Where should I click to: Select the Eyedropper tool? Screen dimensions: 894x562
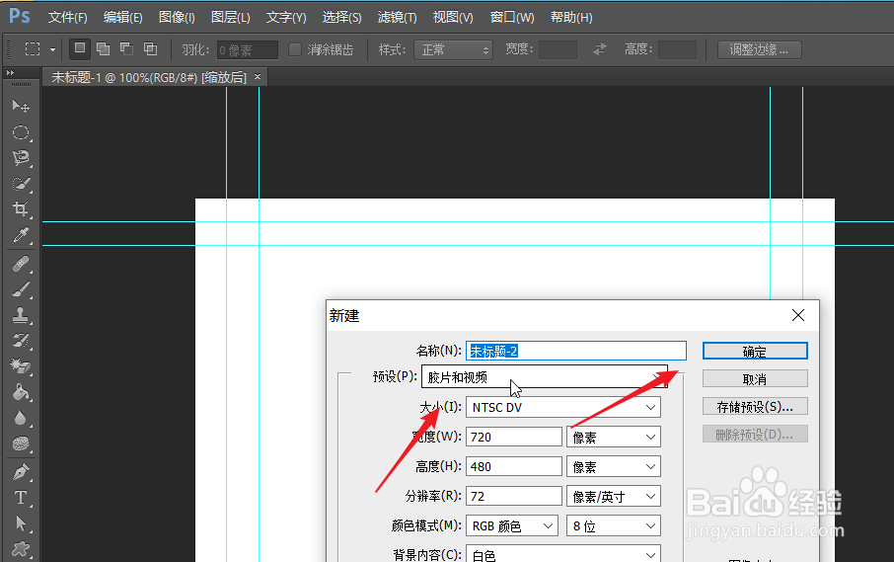(21, 235)
